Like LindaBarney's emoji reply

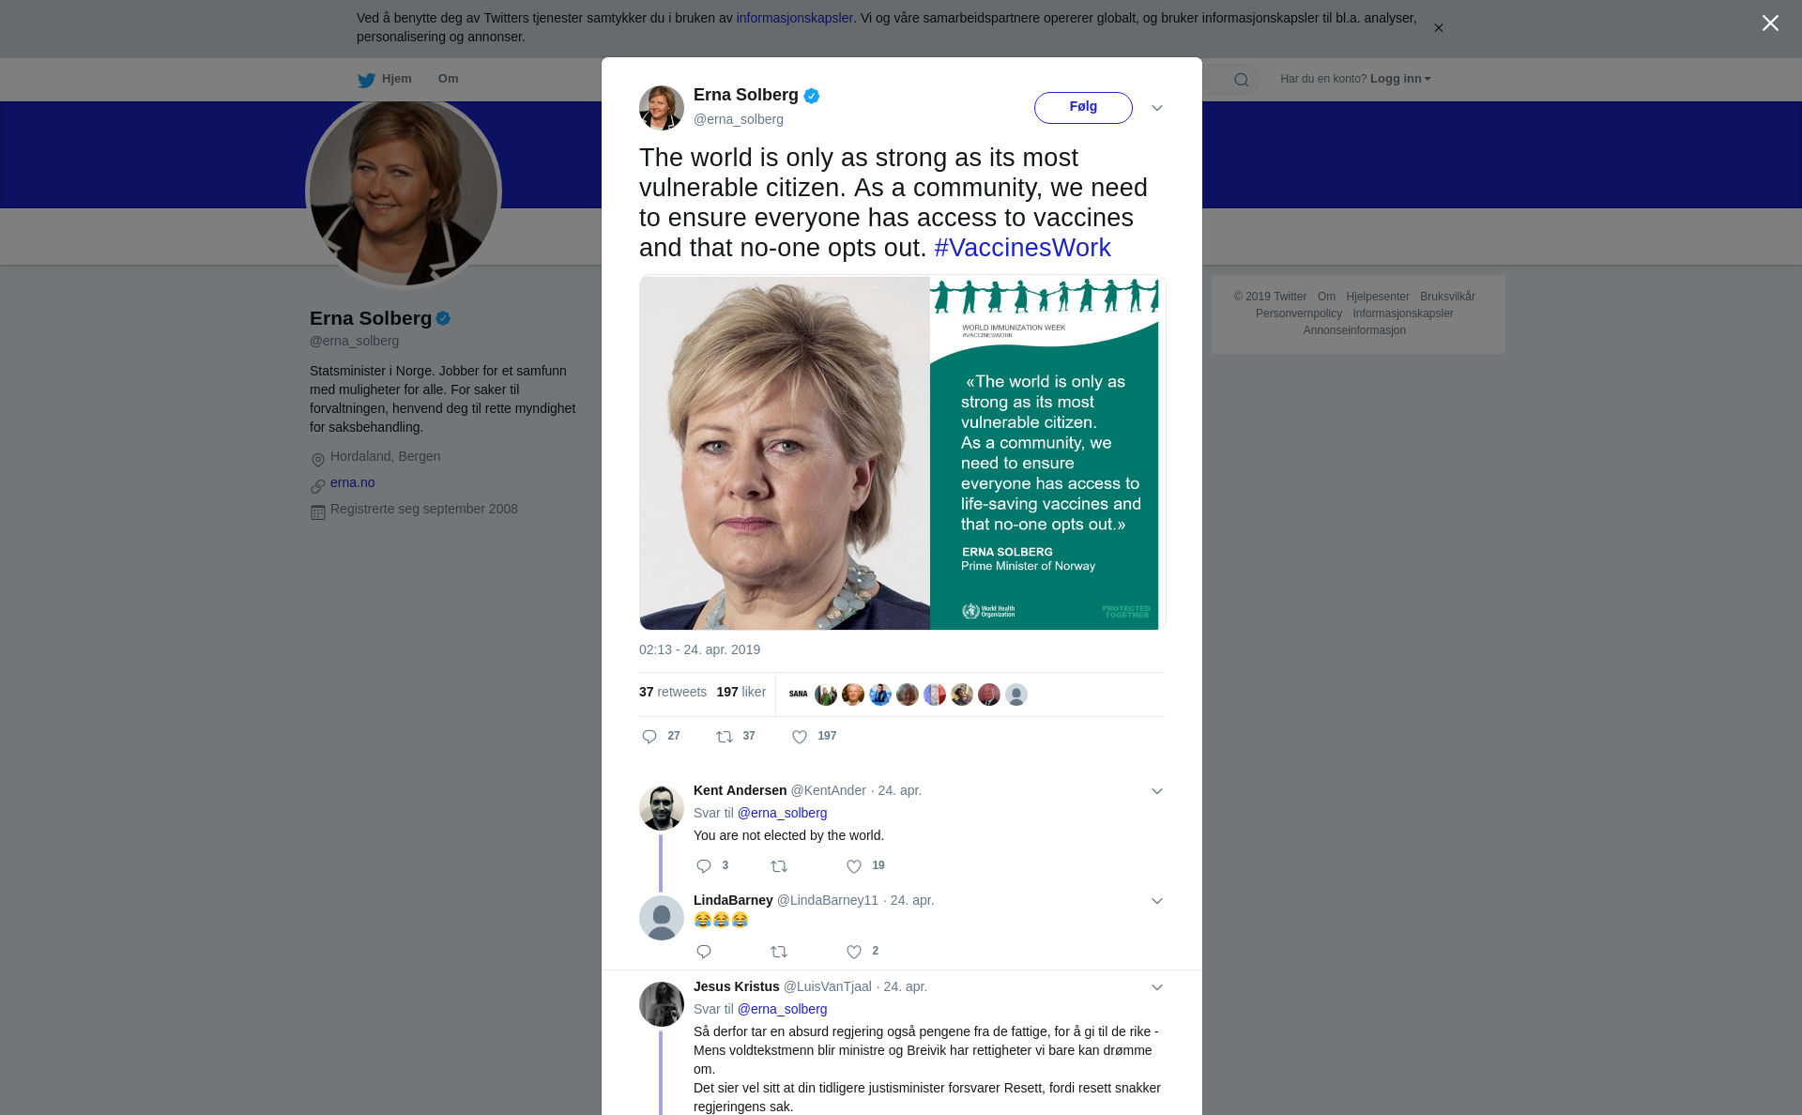coord(854,952)
